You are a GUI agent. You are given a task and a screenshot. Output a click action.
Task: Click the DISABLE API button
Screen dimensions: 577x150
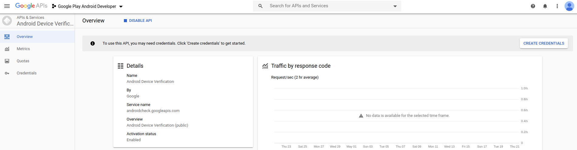click(138, 21)
